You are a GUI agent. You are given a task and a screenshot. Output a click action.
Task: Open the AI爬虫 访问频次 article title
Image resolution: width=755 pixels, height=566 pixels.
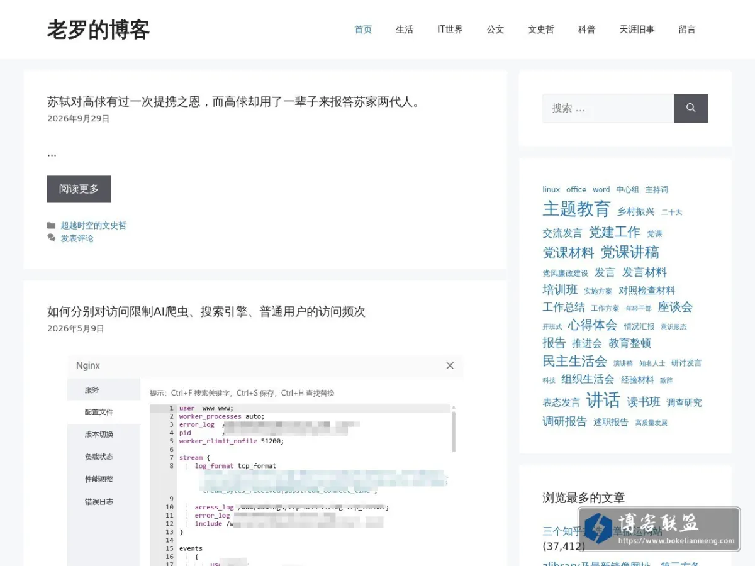point(206,311)
